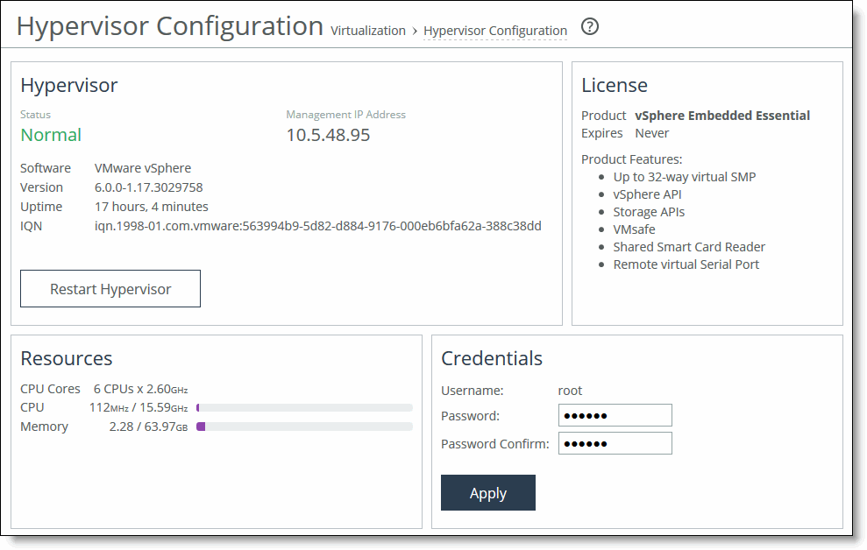
Task: Click the Normal status text
Action: 51,135
